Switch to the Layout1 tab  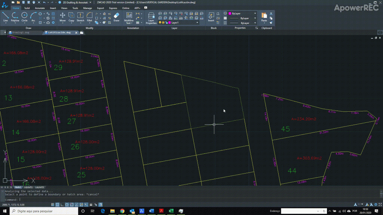click(29, 187)
